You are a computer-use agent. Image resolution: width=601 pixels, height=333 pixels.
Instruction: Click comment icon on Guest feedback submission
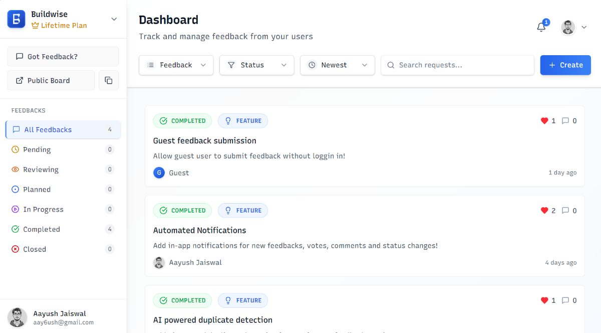[565, 121]
